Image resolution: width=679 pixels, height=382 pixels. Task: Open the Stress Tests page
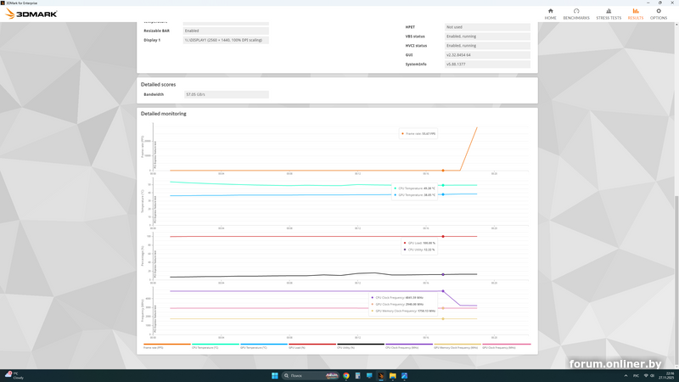(x=609, y=14)
